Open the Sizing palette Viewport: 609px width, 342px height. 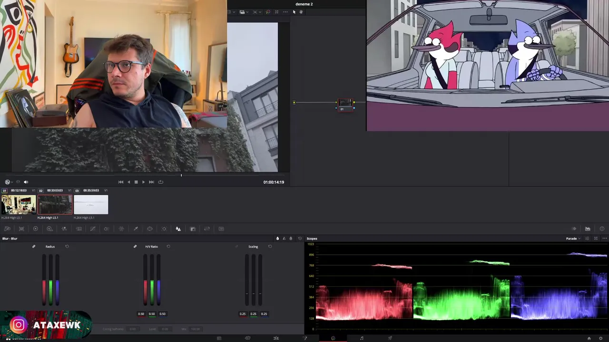coord(207,228)
